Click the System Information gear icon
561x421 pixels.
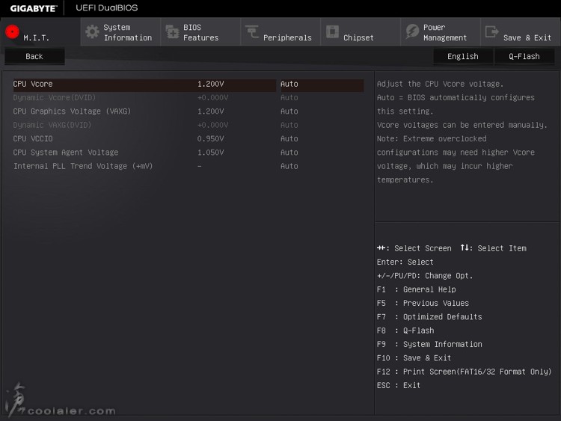point(92,32)
